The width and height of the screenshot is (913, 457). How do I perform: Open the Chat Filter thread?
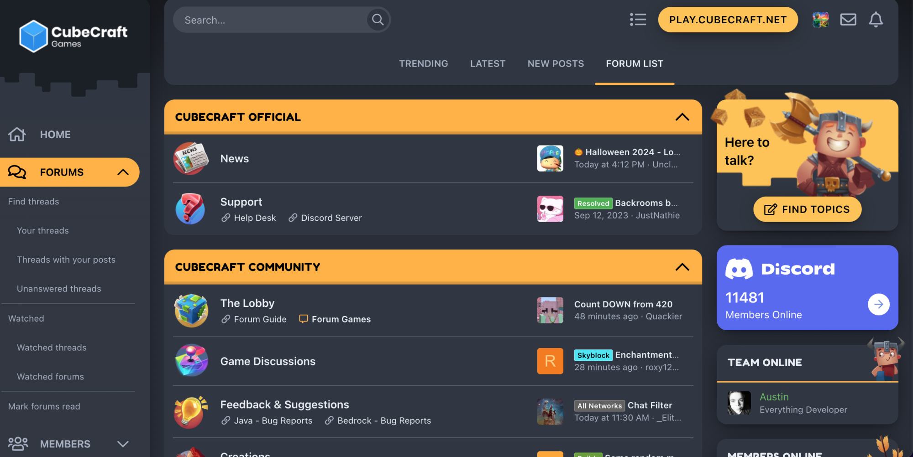650,405
